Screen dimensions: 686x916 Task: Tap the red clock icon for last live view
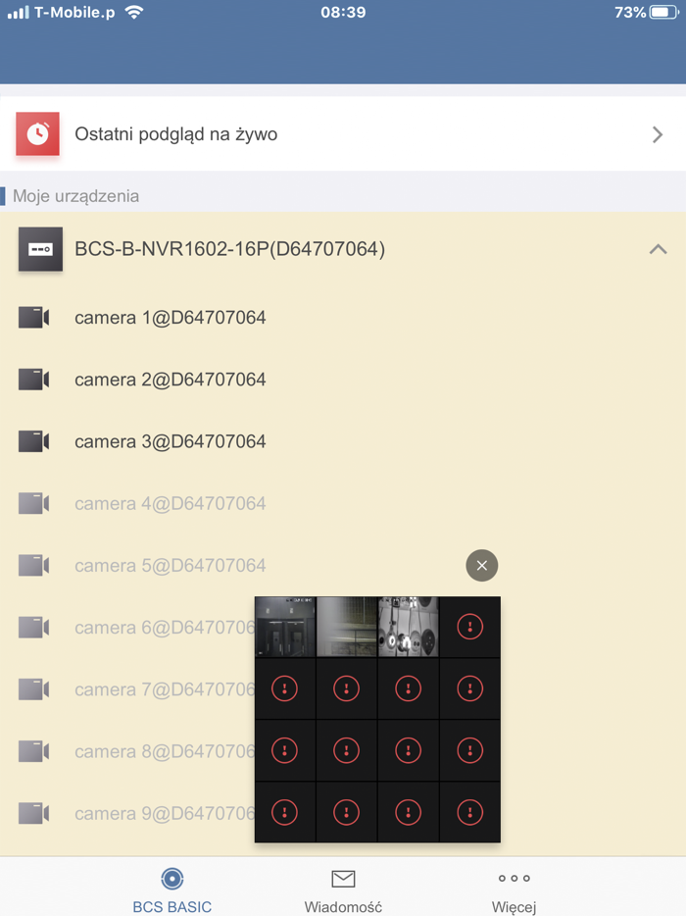click(x=37, y=133)
